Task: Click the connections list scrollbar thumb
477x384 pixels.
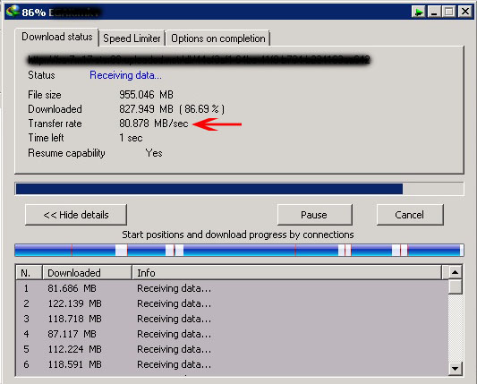Action: tap(456, 286)
